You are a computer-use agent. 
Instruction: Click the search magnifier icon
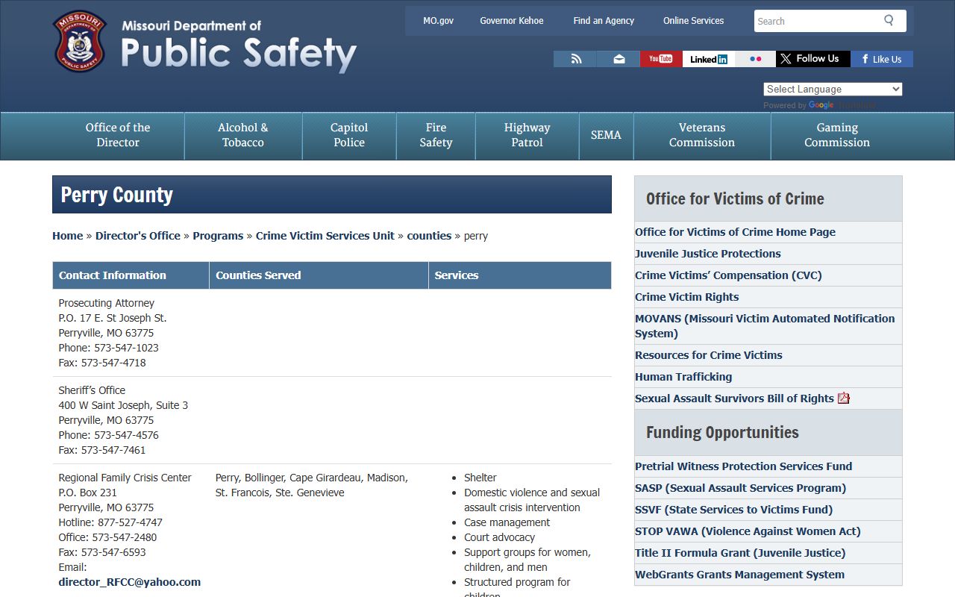[889, 21]
